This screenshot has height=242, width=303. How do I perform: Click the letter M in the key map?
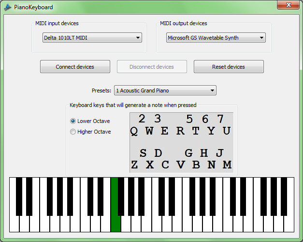pyautogui.click(x=227, y=165)
